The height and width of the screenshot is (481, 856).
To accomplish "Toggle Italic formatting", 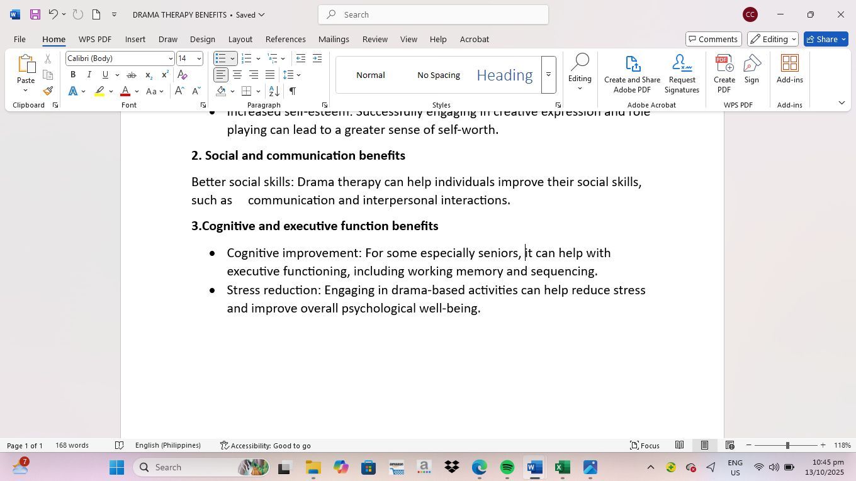I will pos(89,75).
